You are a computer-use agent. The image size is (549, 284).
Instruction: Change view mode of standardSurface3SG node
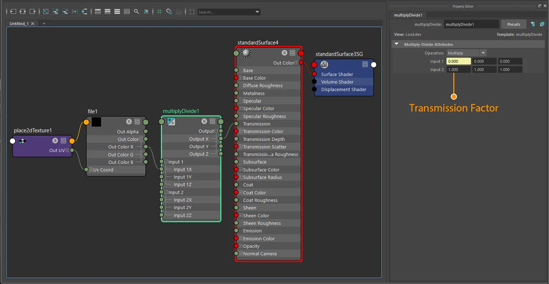click(x=365, y=64)
